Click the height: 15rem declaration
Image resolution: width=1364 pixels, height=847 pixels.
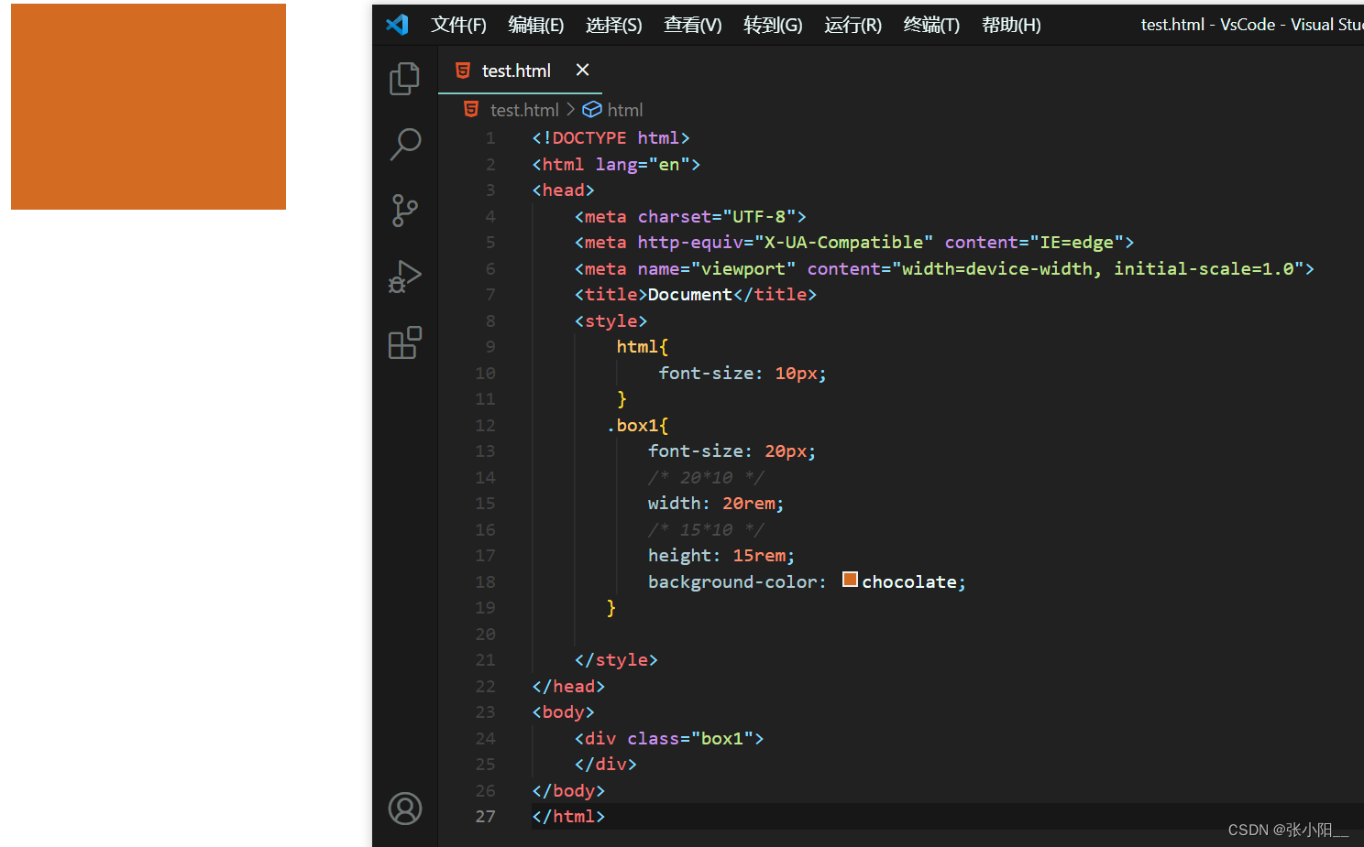(x=721, y=555)
